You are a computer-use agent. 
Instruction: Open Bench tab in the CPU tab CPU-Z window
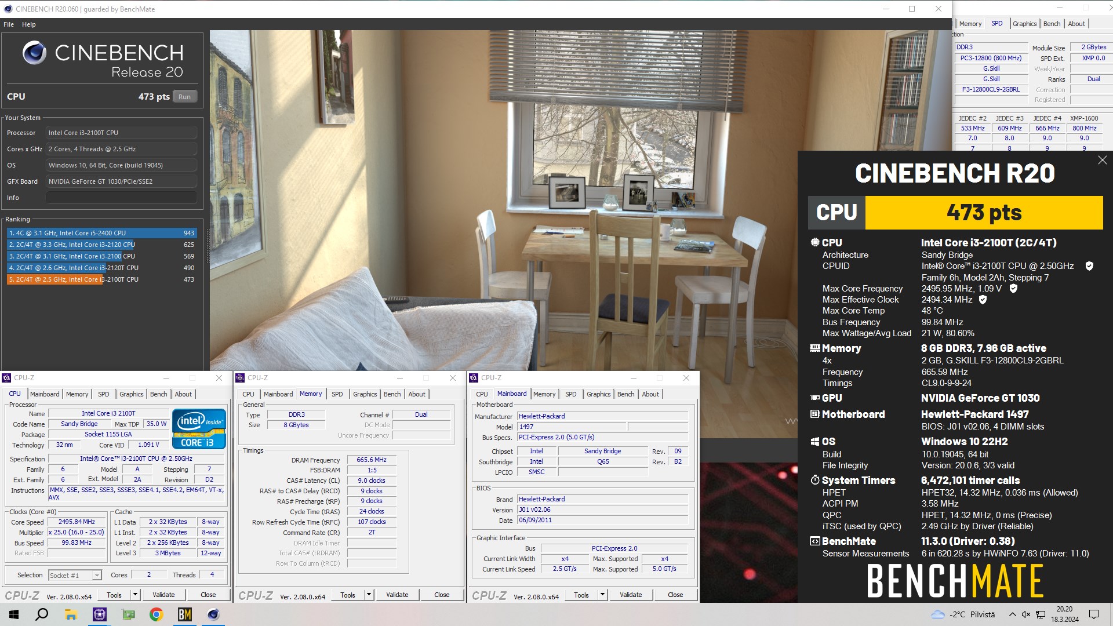(x=158, y=394)
